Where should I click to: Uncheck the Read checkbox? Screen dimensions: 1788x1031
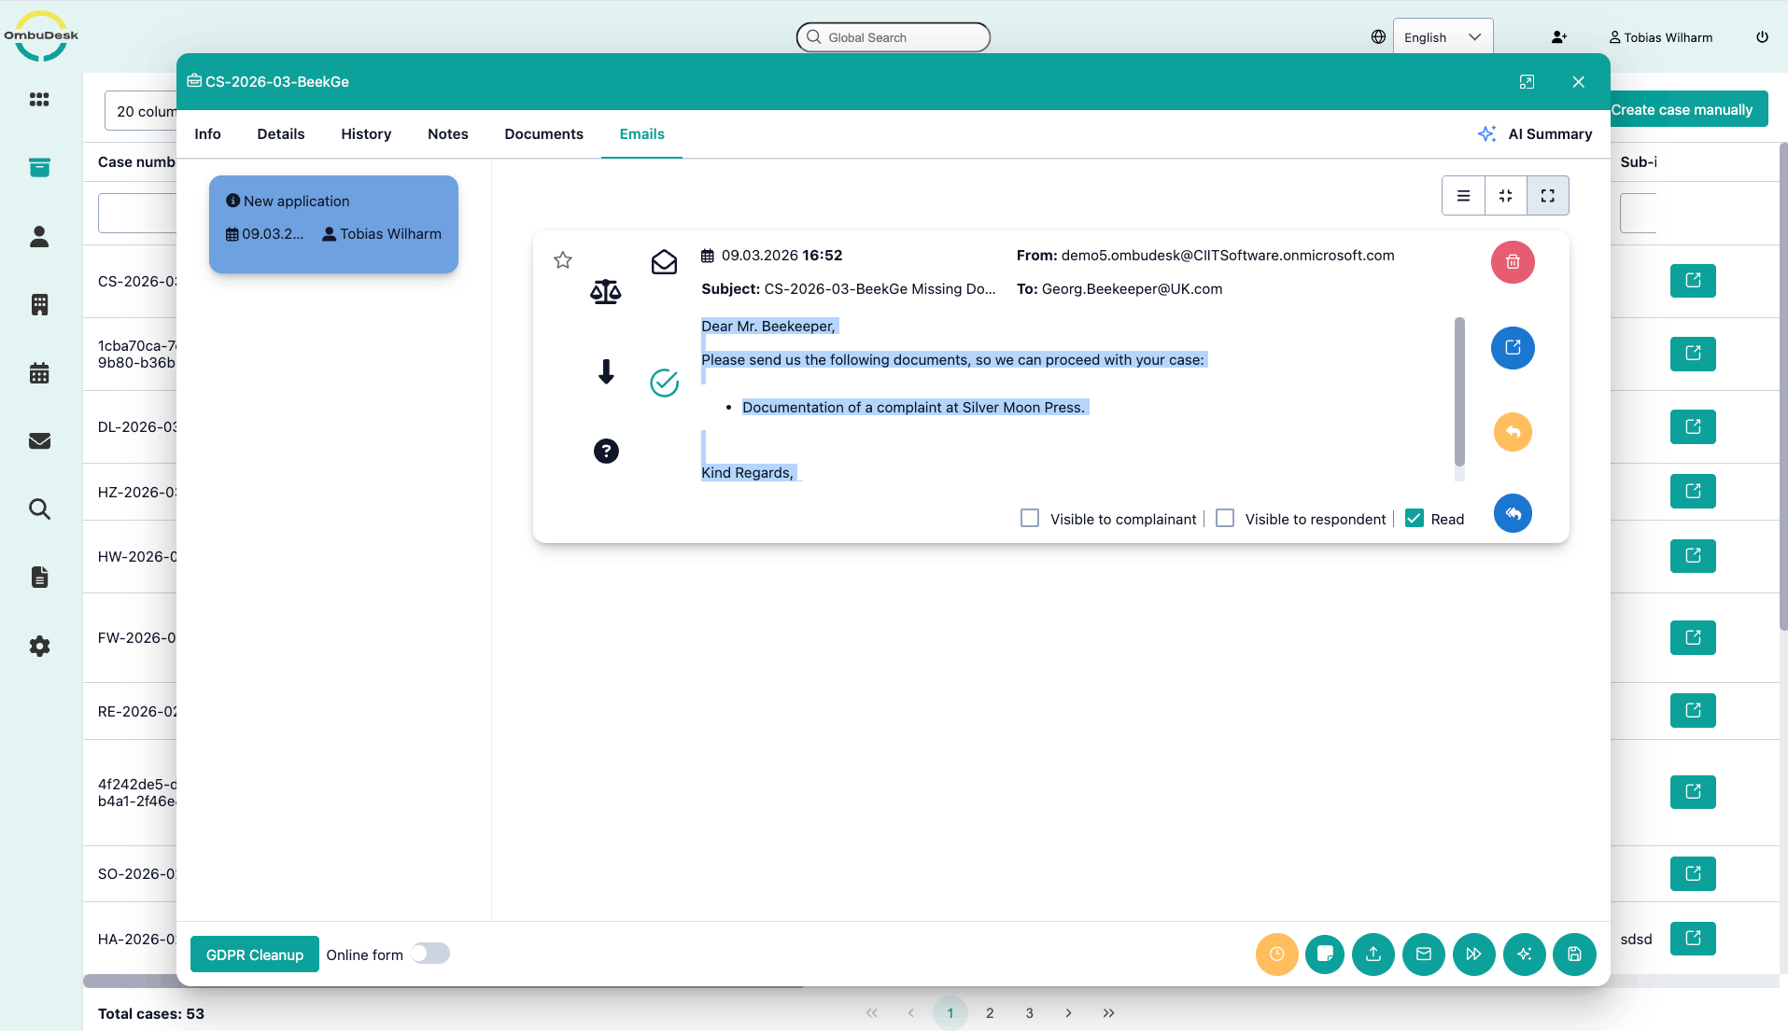[x=1415, y=518]
